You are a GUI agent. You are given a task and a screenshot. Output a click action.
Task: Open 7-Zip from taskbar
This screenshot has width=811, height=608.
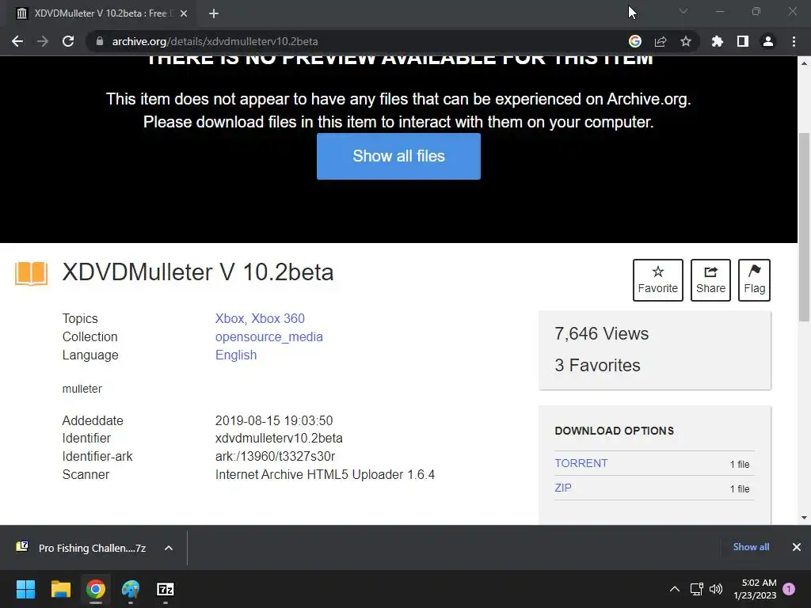[166, 589]
